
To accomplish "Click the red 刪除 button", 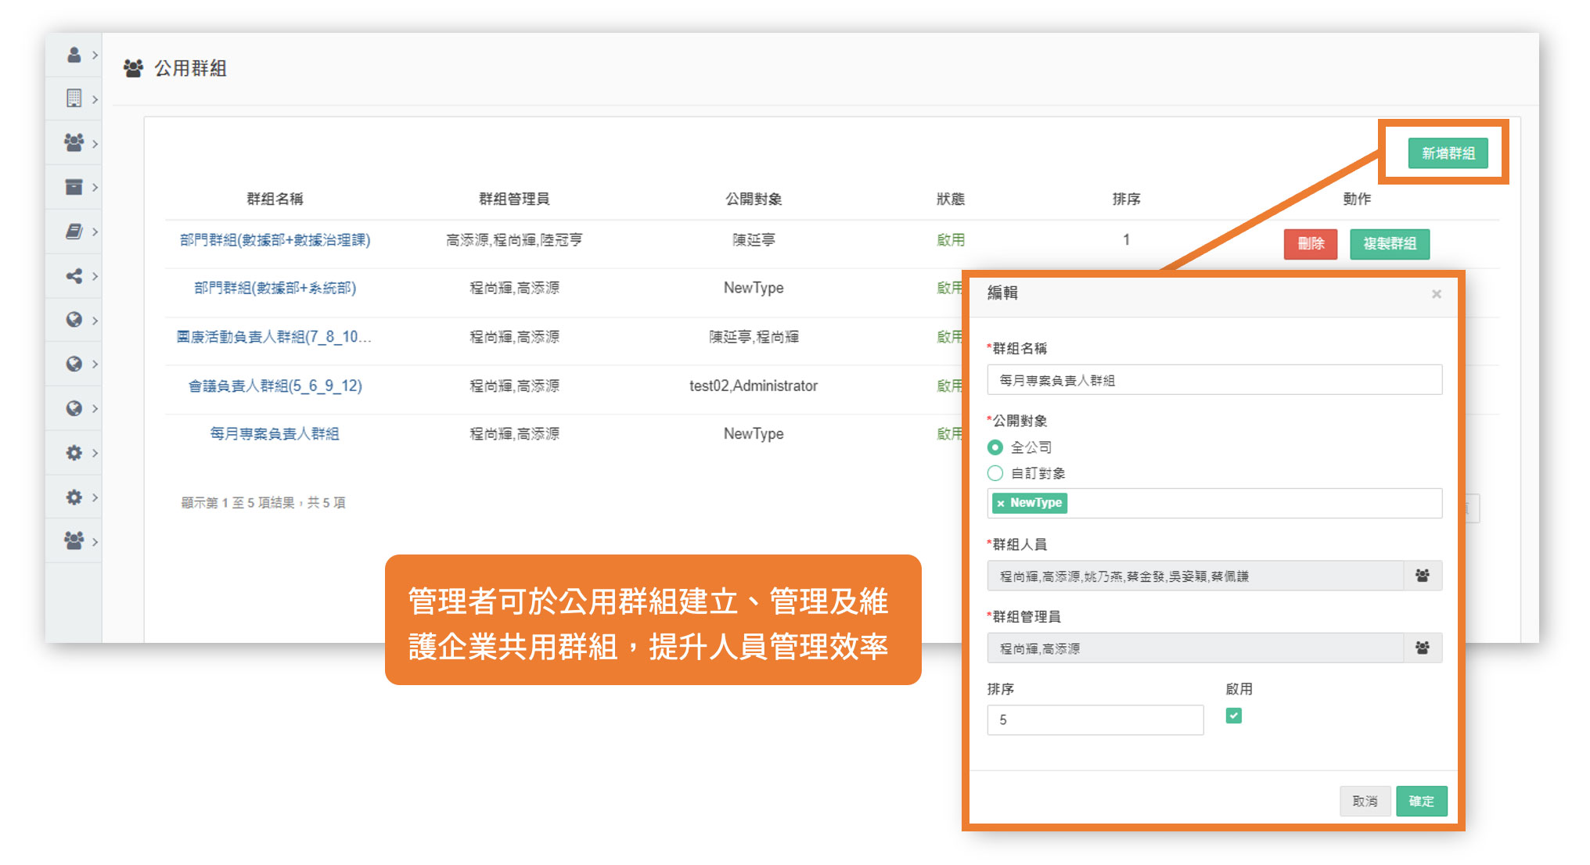I will [1311, 244].
